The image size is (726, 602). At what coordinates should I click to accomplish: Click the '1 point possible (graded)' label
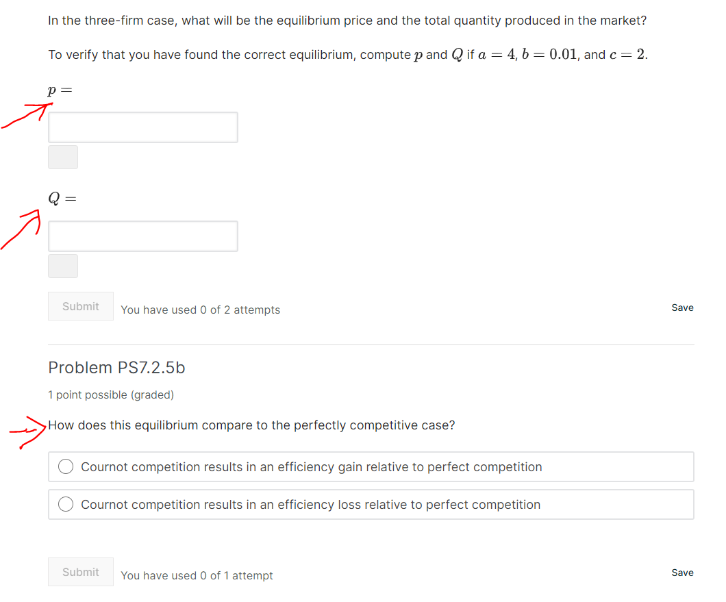coord(111,395)
